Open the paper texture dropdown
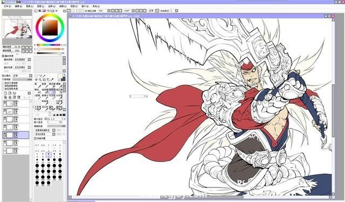 (x=29, y=59)
